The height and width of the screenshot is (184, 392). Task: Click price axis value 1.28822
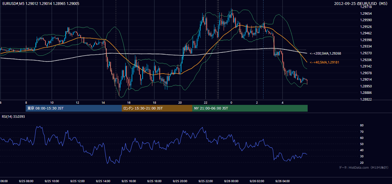(x=366, y=99)
